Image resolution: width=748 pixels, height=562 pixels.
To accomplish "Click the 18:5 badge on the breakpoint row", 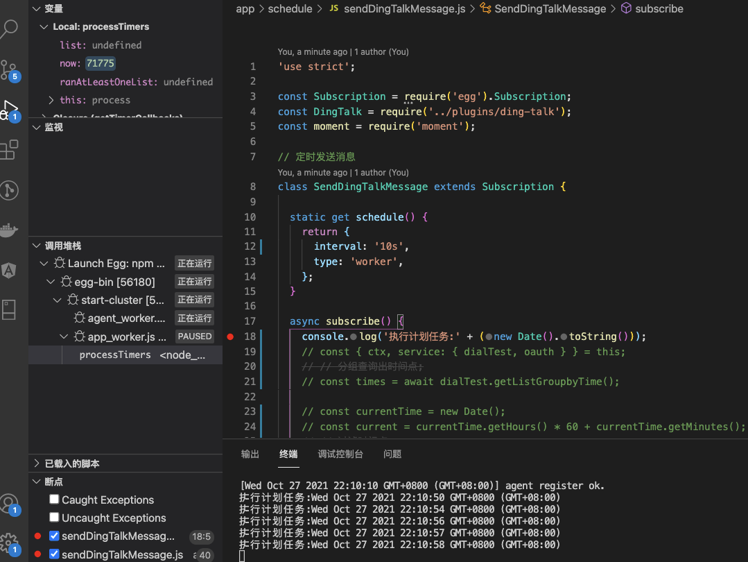I will [201, 536].
